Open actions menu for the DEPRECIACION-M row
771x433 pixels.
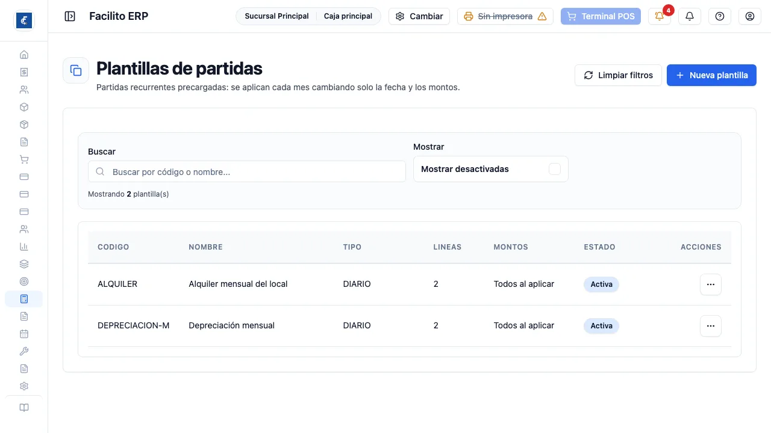pos(711,326)
